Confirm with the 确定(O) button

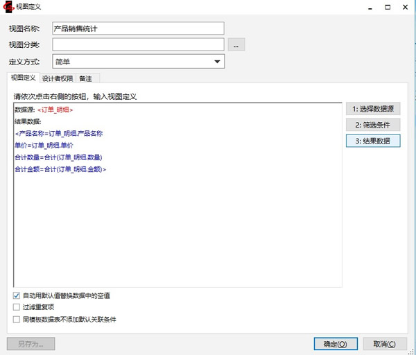pos(336,344)
